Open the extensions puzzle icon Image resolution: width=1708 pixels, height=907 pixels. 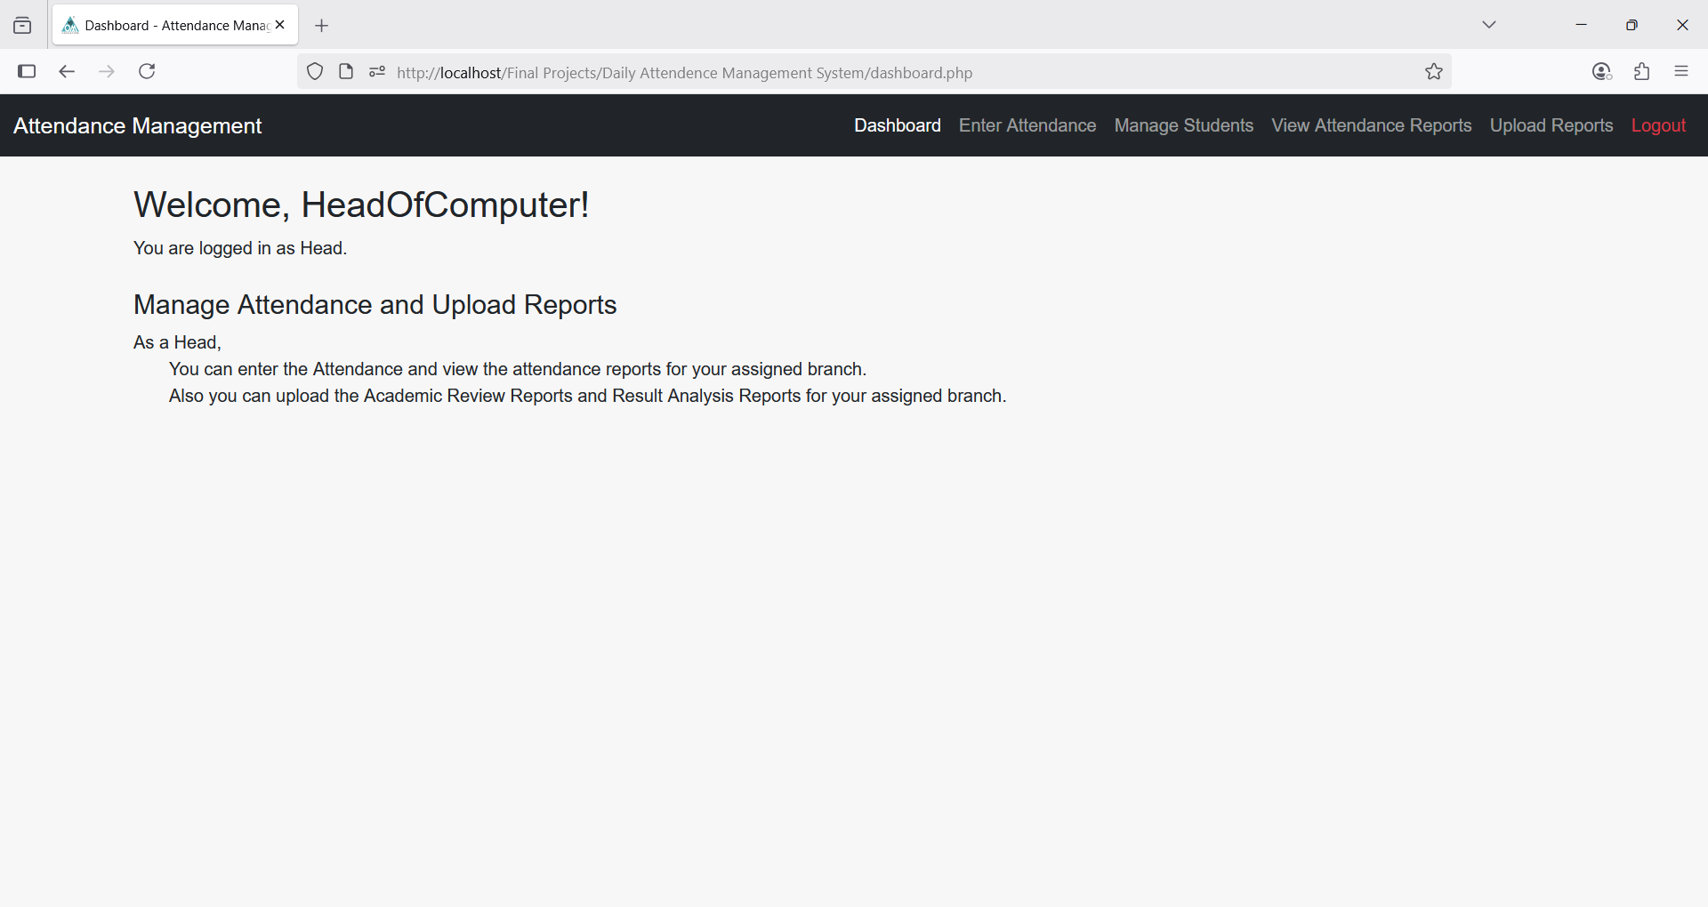click(1642, 72)
